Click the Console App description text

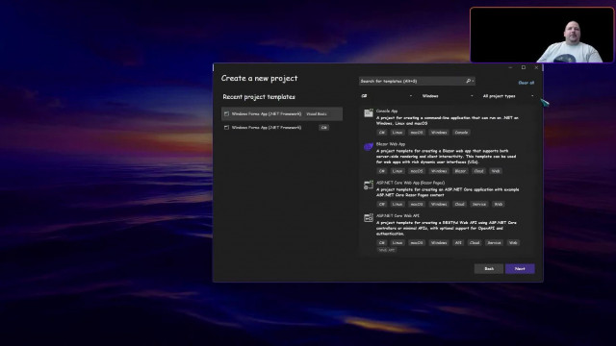tap(447, 120)
